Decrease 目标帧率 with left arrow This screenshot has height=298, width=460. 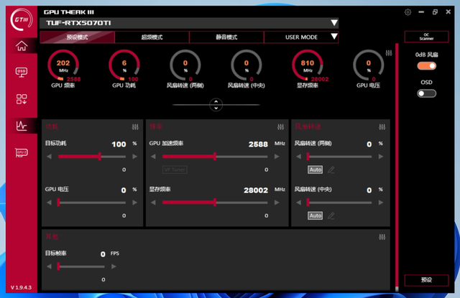coord(50,266)
